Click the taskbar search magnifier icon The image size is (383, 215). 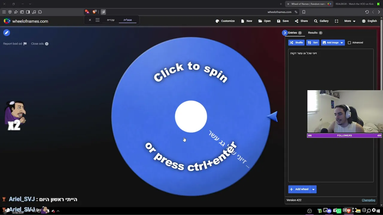click(x=369, y=211)
